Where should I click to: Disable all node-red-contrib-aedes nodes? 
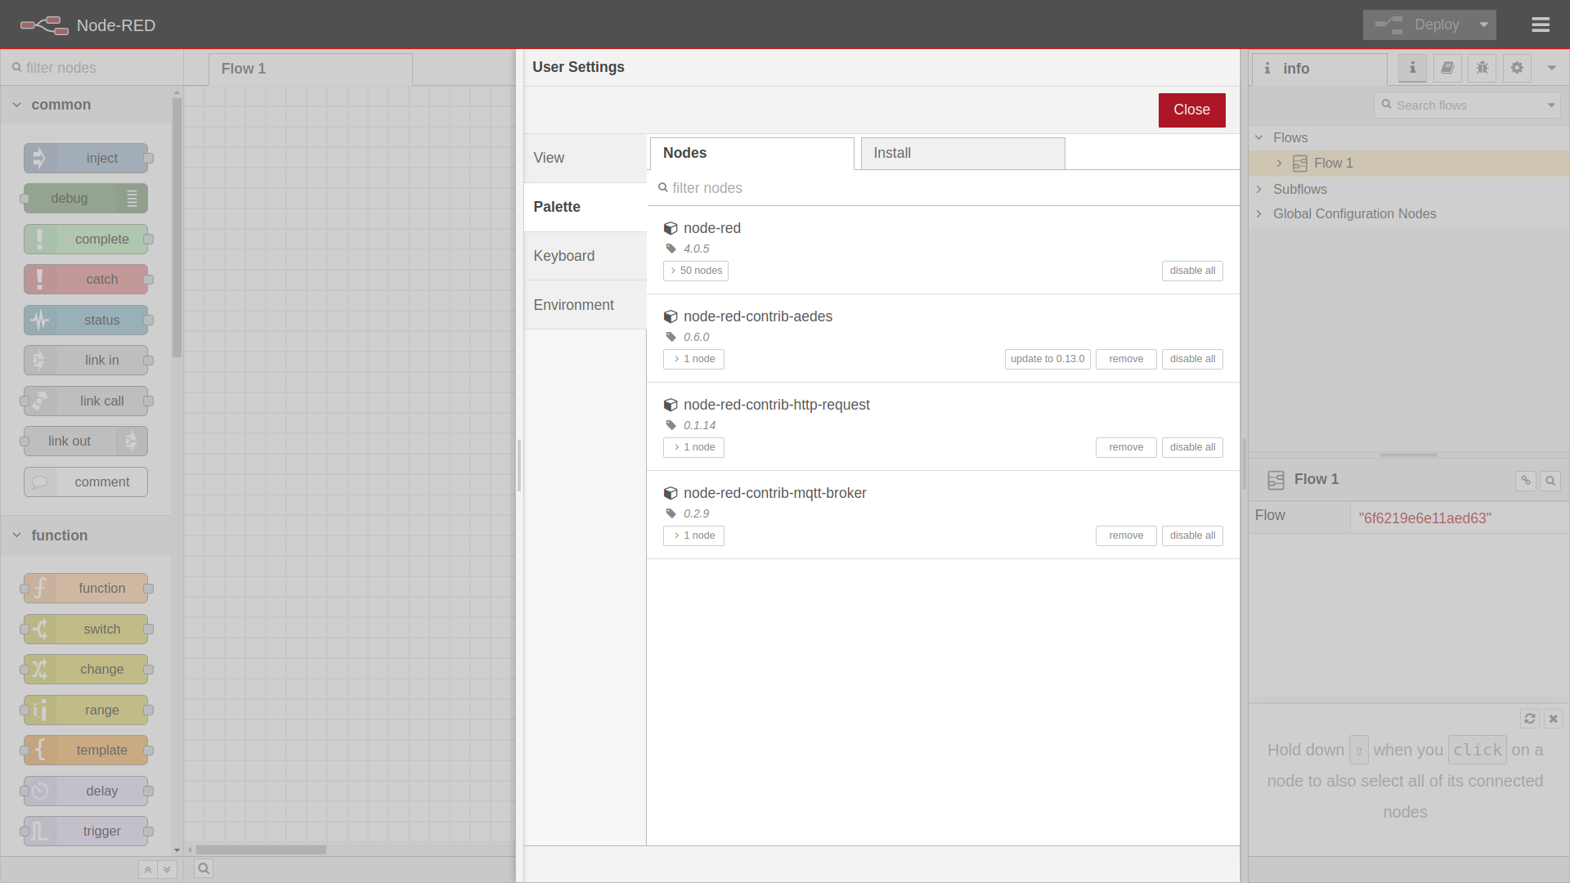point(1191,358)
